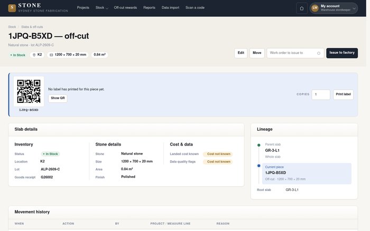Click the location pin K2 chip

[x=37, y=55]
